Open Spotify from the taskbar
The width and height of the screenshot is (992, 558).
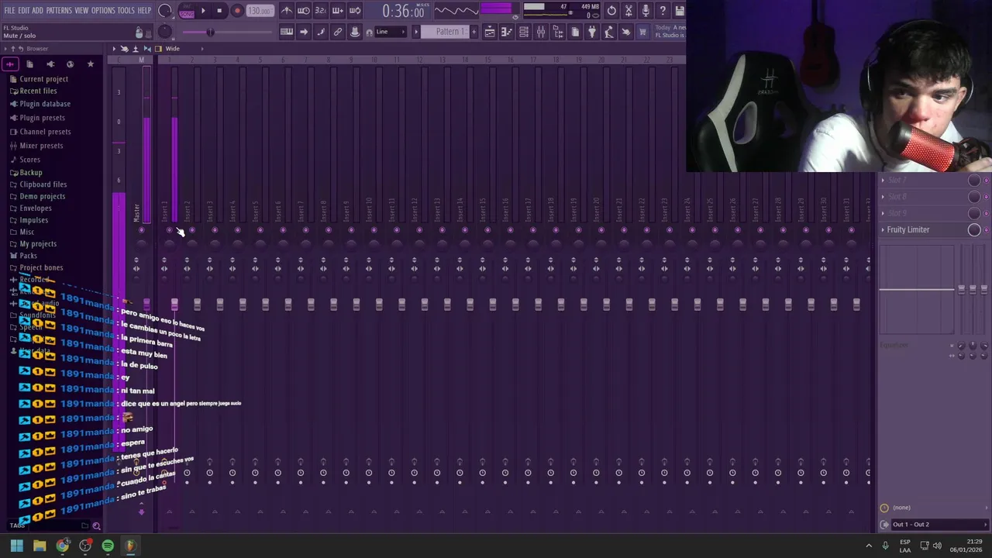point(108,546)
